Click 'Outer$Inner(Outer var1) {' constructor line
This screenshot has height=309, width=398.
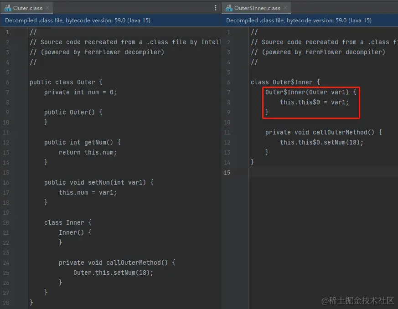coord(311,93)
